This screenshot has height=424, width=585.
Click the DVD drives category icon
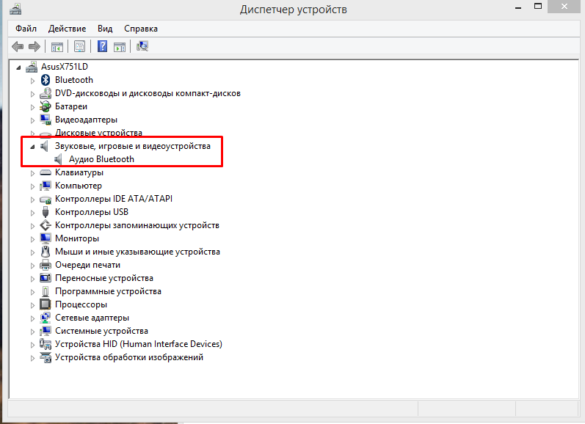pos(46,93)
